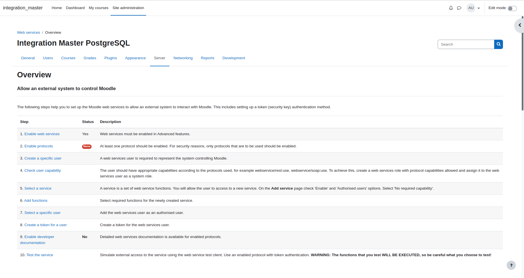Click the search magnifier button
The image size is (524, 278).
(x=498, y=44)
